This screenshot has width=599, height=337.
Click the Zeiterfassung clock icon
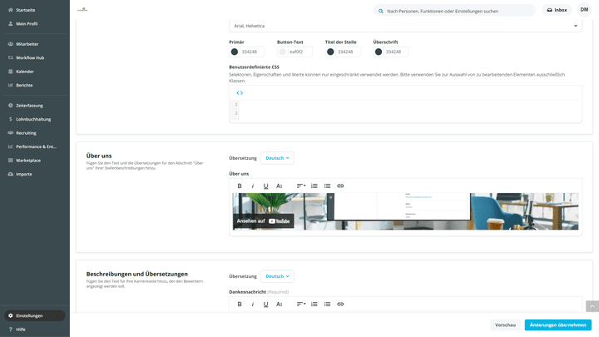(x=10, y=106)
